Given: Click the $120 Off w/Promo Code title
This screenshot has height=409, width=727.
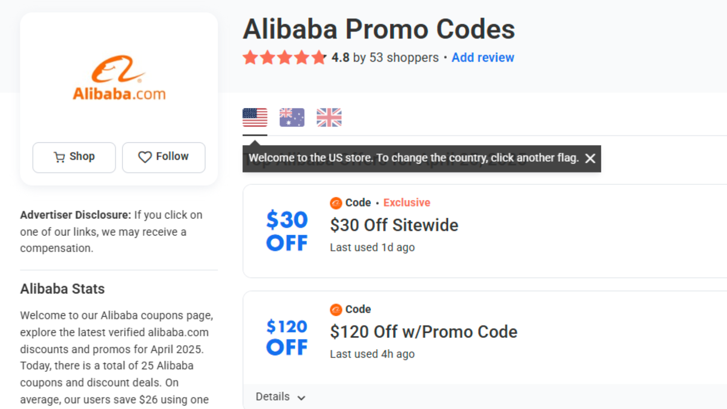Looking at the screenshot, I should tap(423, 331).
